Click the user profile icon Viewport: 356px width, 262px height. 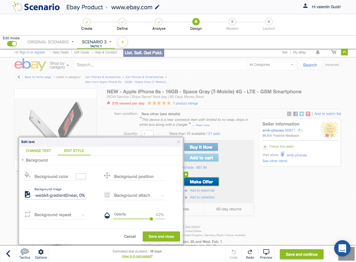tap(305, 6)
